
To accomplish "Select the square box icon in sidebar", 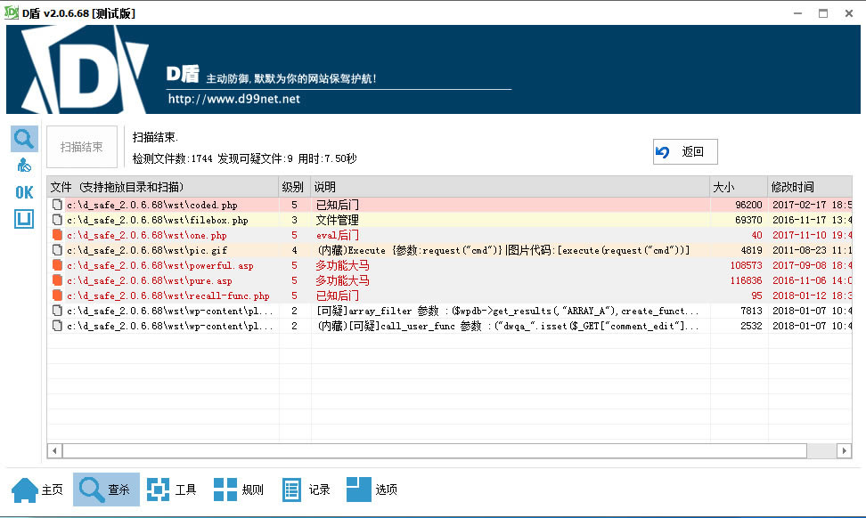I will (24, 219).
